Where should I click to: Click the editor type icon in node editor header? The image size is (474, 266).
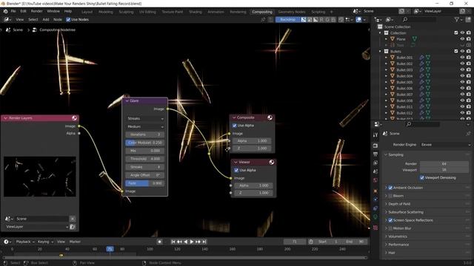tap(7, 19)
